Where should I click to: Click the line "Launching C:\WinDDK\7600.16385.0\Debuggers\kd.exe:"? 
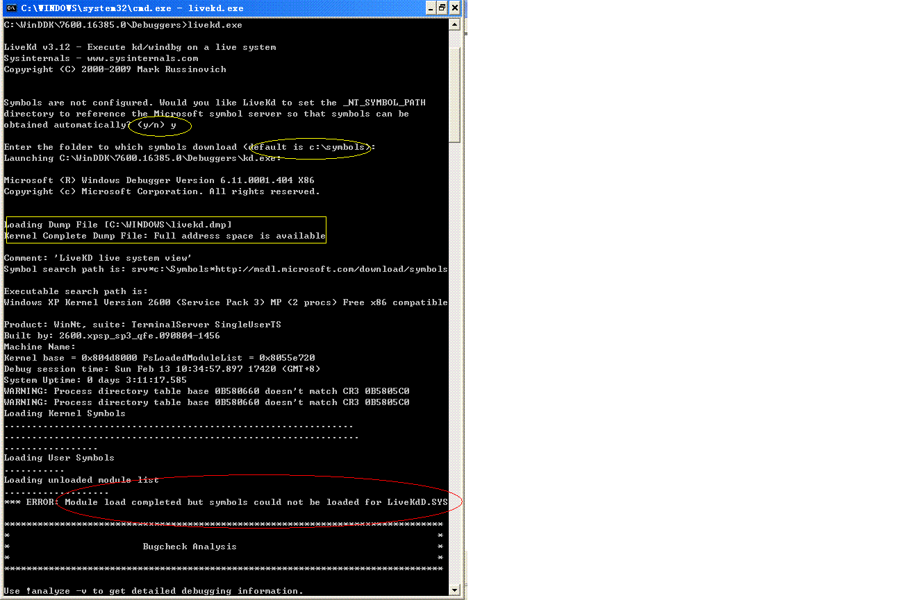(143, 158)
